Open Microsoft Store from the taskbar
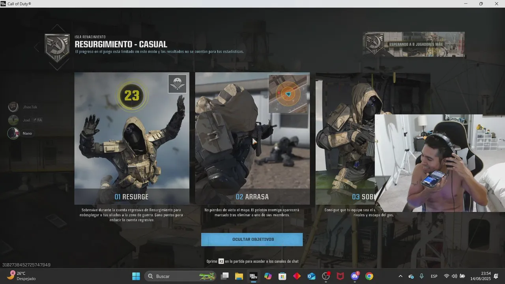 282,276
